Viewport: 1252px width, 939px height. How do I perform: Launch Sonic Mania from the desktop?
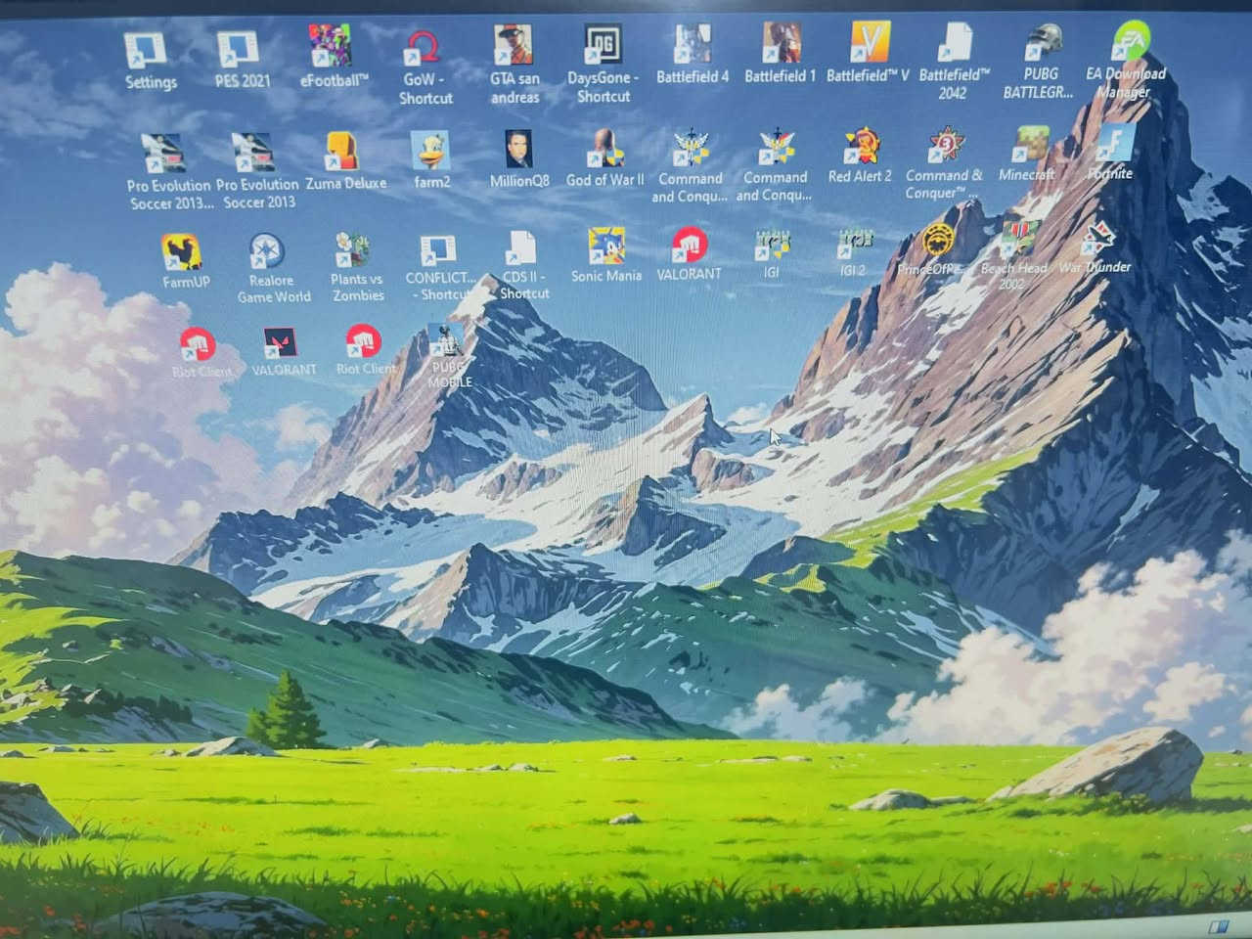pyautogui.click(x=608, y=245)
